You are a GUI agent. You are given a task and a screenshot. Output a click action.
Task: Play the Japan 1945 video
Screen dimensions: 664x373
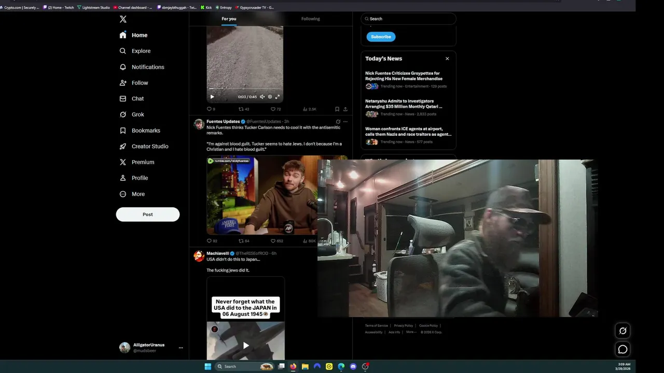click(x=246, y=346)
